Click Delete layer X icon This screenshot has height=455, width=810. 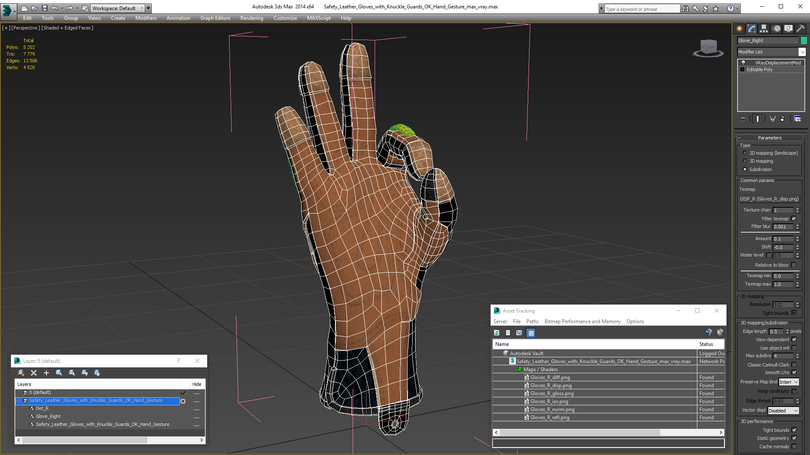[34, 373]
